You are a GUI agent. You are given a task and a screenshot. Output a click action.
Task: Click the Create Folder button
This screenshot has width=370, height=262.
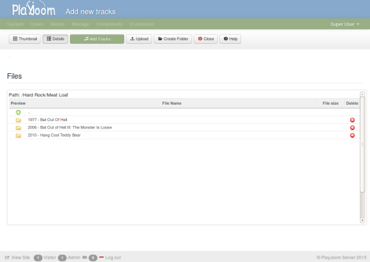coord(173,39)
